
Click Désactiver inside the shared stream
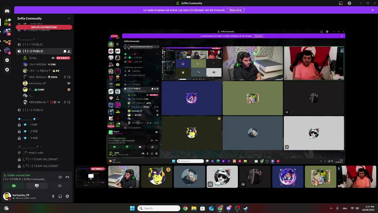coord(258,36)
